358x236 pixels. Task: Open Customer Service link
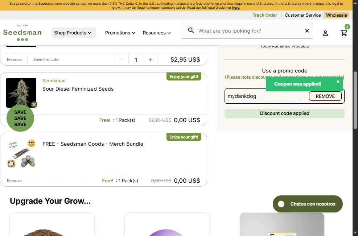coord(303,15)
